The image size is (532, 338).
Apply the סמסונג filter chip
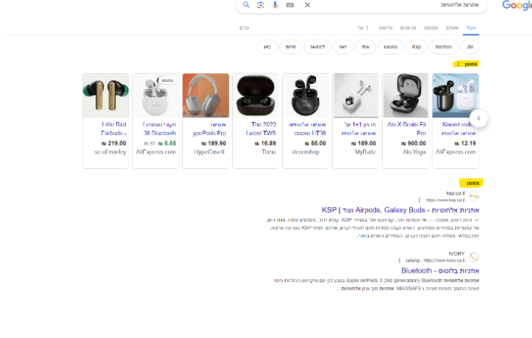(390, 47)
